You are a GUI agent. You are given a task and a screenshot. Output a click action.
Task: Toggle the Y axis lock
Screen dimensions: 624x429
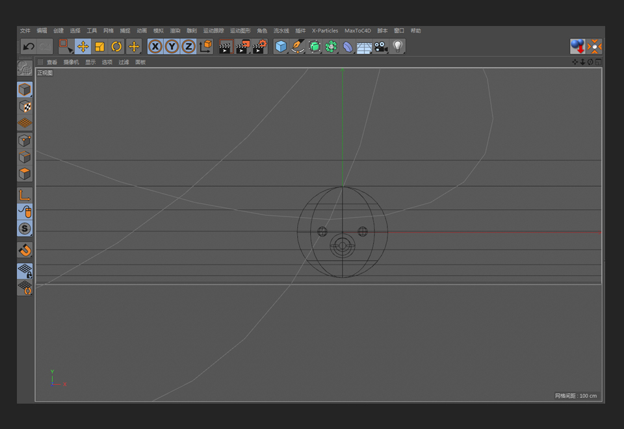172,47
